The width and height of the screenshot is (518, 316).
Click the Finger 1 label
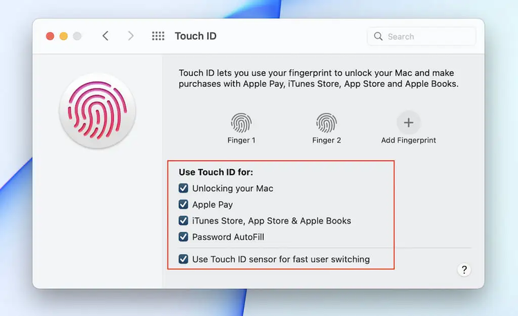(x=241, y=140)
